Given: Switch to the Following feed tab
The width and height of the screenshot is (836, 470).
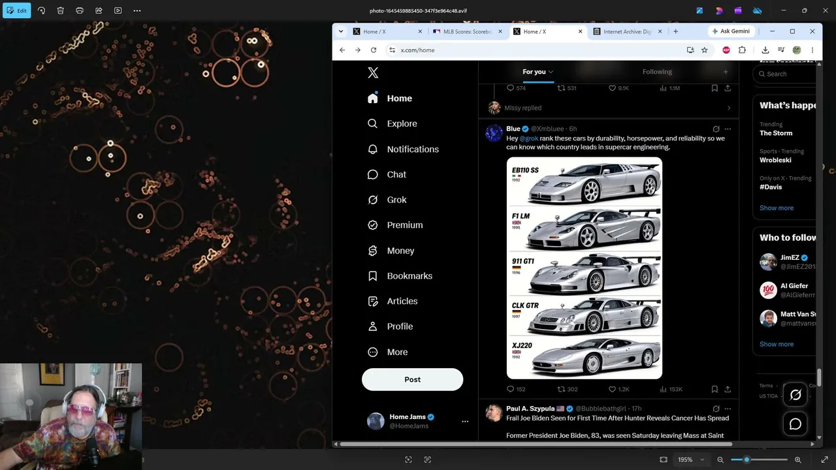Looking at the screenshot, I should click(657, 72).
